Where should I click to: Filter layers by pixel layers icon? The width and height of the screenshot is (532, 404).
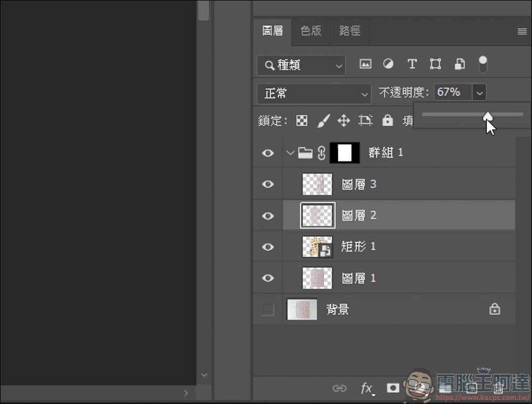(365, 64)
